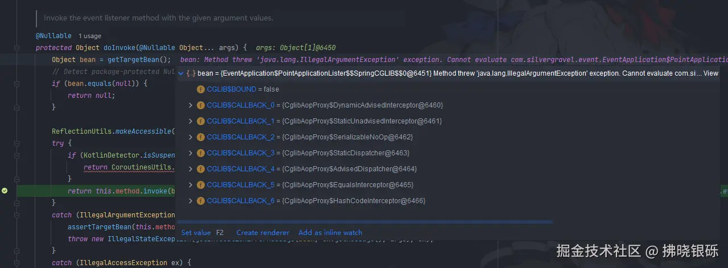The image size is (728, 268).
Task: Click the field icon beside CGLIB$CALLBACK_2
Action: (200, 137)
